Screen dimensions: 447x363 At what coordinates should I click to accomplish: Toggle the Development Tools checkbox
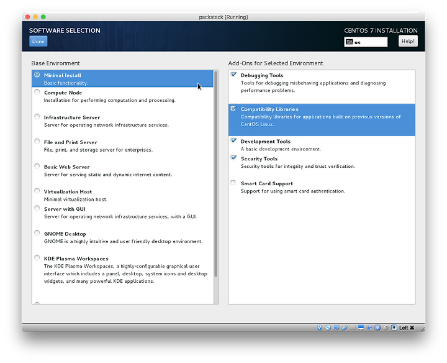click(x=233, y=140)
